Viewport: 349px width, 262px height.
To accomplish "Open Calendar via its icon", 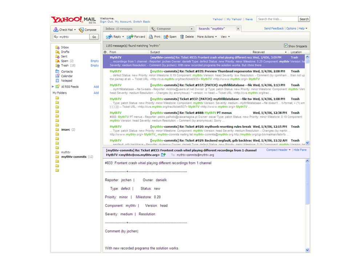I will click(x=57, y=76).
